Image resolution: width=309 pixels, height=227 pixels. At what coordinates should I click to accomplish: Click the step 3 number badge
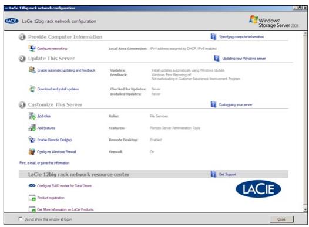22,104
